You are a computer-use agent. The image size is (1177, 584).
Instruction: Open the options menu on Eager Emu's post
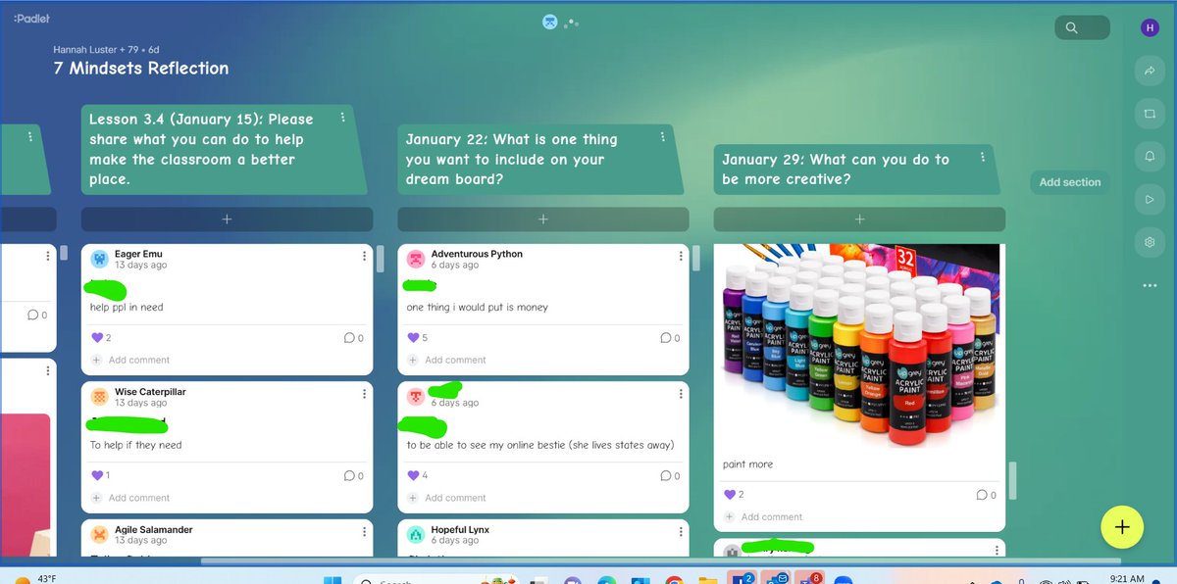point(364,256)
